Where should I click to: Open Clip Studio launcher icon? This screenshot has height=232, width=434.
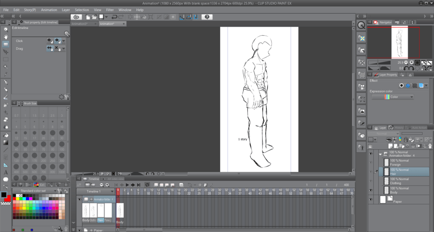pyautogui.click(x=76, y=17)
